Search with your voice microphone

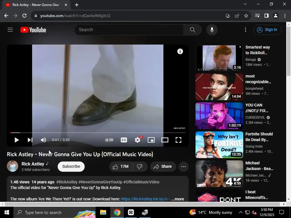pos(212,30)
